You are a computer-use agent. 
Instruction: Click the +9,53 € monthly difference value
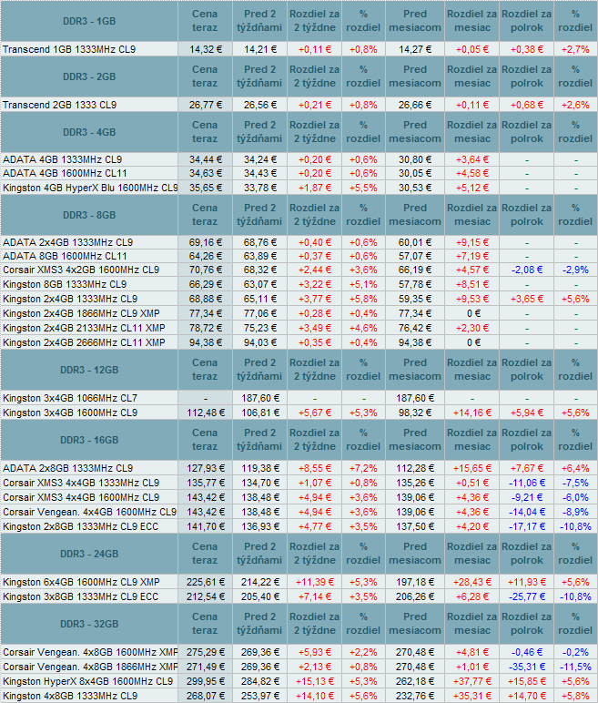[472, 299]
